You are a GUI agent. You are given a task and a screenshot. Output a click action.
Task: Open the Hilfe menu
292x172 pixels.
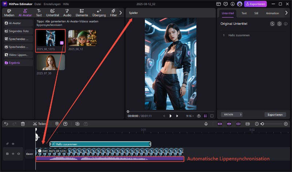(x=66, y=4)
